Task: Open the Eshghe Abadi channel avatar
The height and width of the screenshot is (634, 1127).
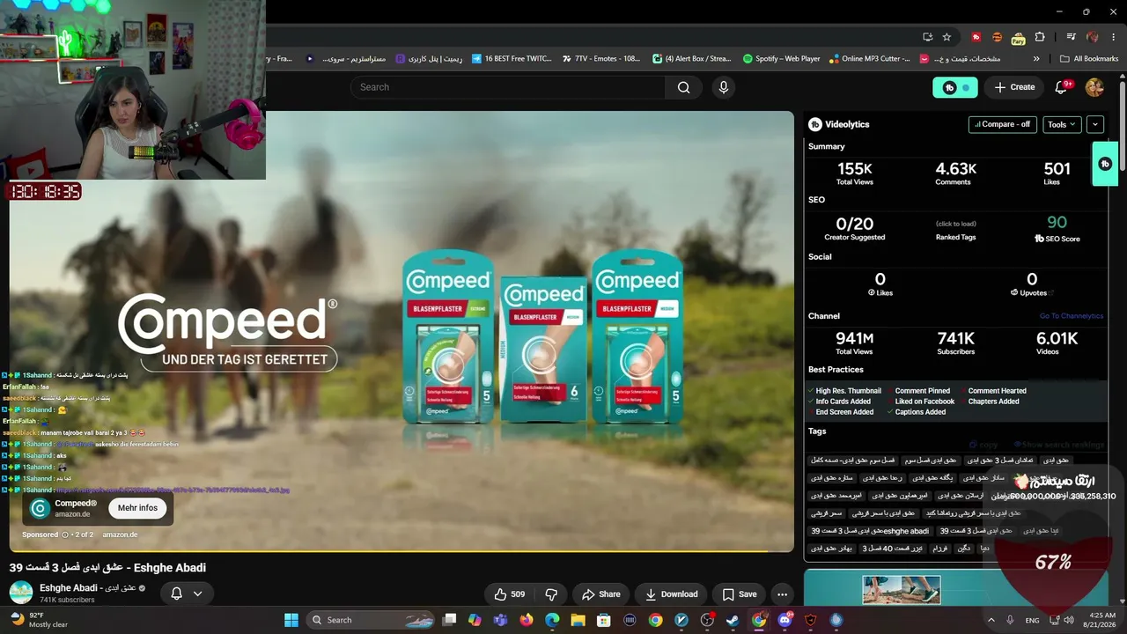Action: click(x=21, y=593)
